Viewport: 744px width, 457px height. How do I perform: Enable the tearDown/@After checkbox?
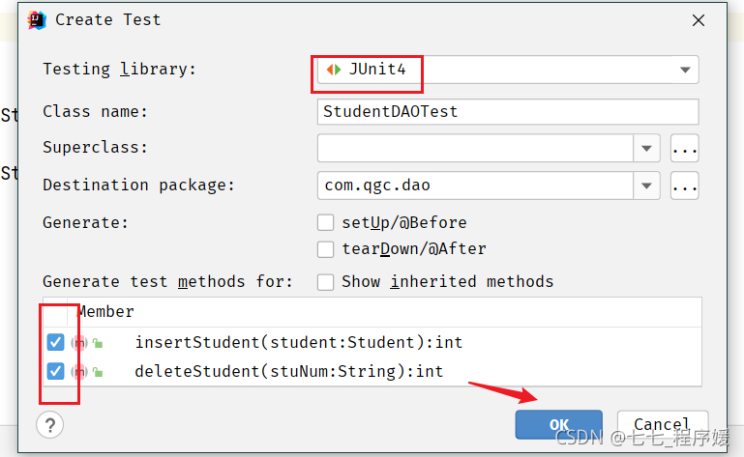click(326, 249)
